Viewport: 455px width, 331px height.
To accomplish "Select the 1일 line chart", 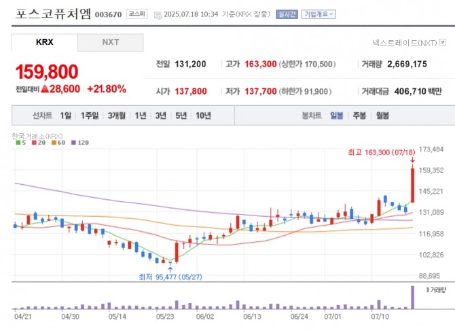I will point(65,116).
